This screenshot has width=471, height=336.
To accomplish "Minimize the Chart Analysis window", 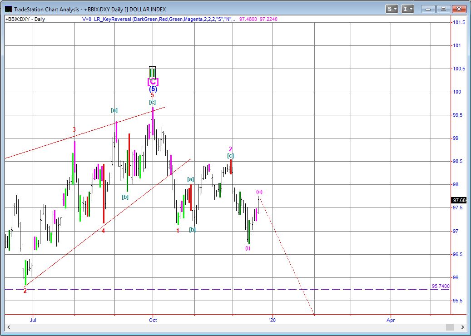I will click(428, 9).
